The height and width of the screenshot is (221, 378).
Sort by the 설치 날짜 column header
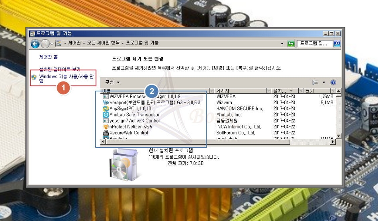click(x=285, y=91)
